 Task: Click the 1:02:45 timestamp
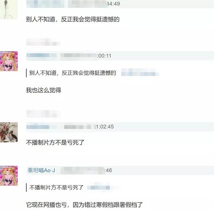104,127
